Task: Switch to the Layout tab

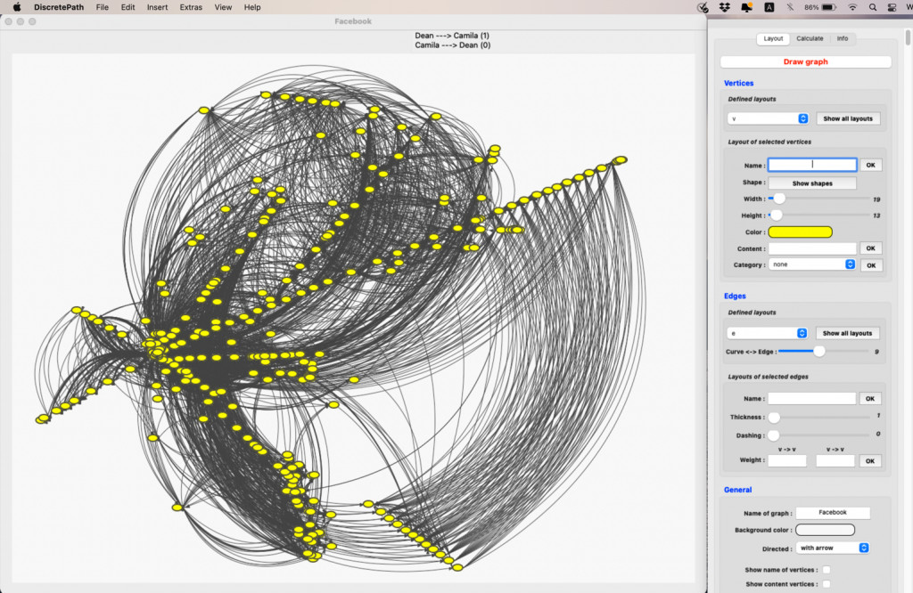Action: [773, 38]
